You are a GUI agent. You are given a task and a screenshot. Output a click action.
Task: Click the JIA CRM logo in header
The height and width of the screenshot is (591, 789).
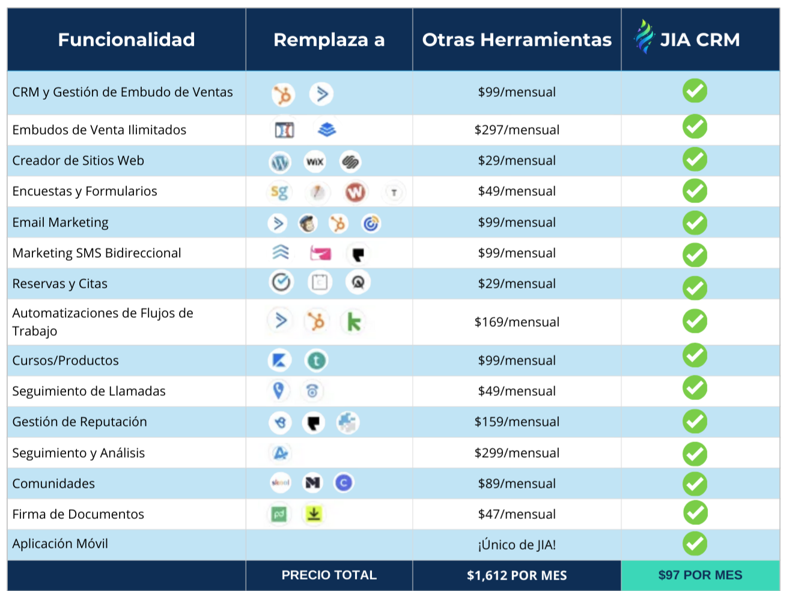click(687, 39)
